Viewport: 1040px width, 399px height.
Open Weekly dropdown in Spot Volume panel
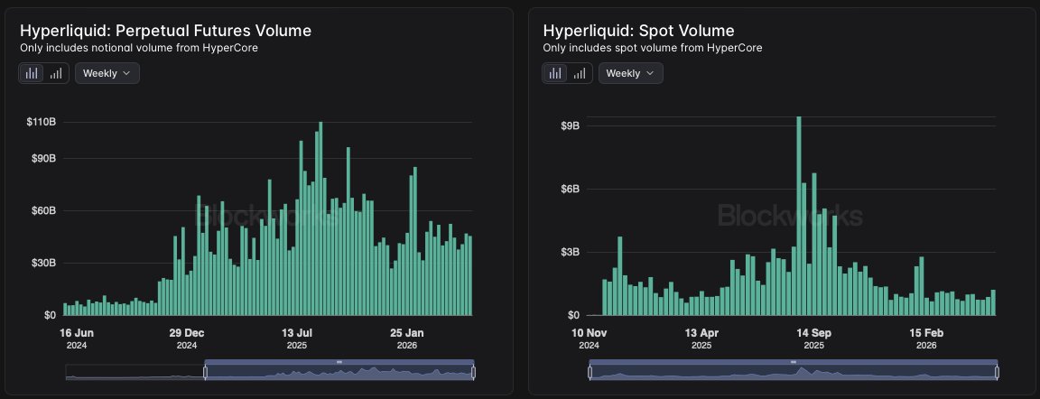(630, 73)
